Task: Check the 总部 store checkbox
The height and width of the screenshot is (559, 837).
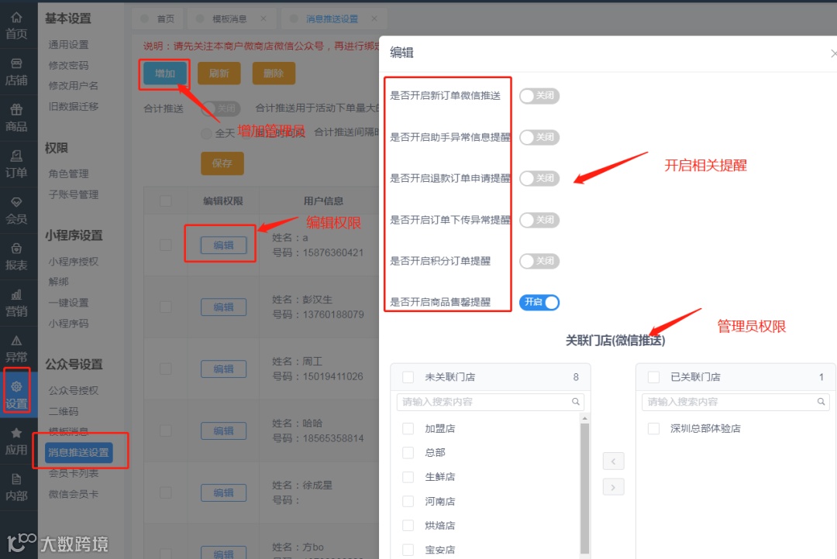Action: pyautogui.click(x=408, y=452)
